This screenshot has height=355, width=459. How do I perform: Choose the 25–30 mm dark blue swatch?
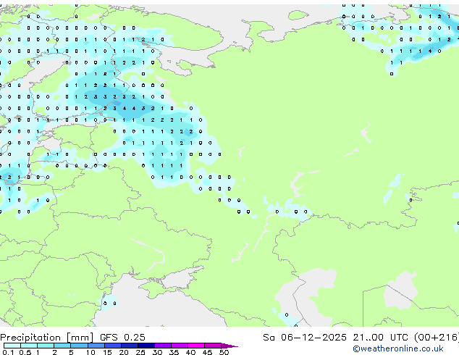[146, 346]
